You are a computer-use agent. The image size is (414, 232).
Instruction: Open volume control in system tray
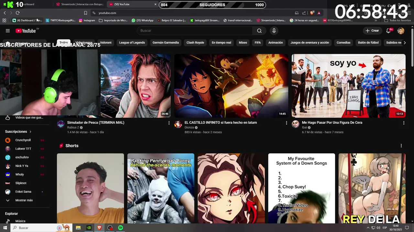point(378,228)
